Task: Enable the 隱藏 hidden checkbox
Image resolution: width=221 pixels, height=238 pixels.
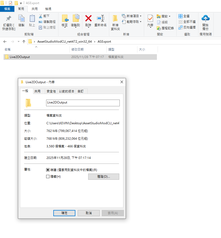Action: pyautogui.click(x=48, y=177)
